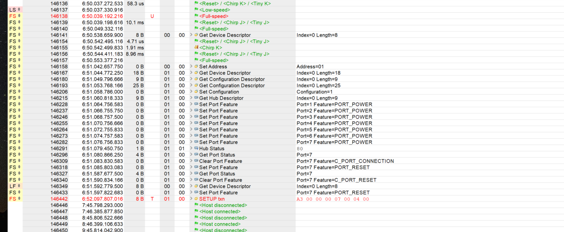This screenshot has width=564, height=232.
Task: Select the LF speed cell in row 146349
Action: (x=15, y=186)
